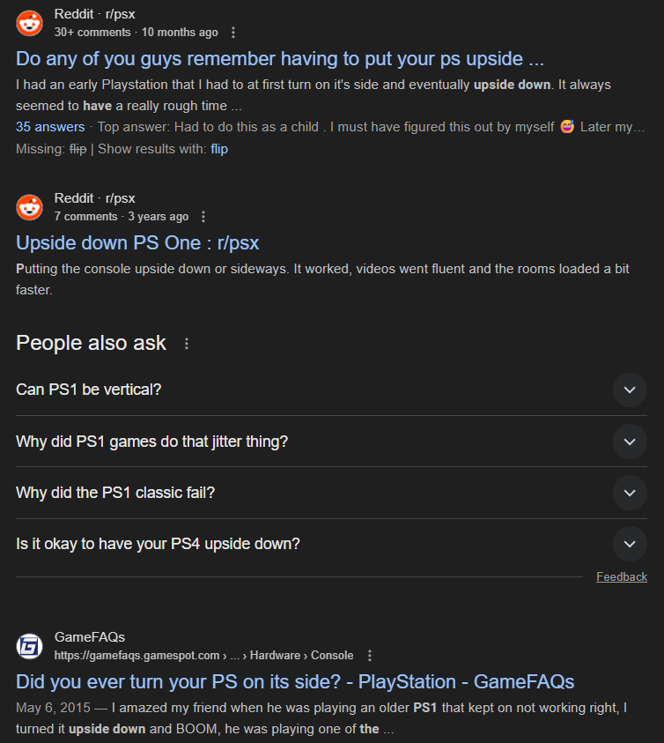Expand 'Is it okay to have your PS4 upside down?'
Image resolution: width=664 pixels, height=743 pixels.
click(630, 544)
